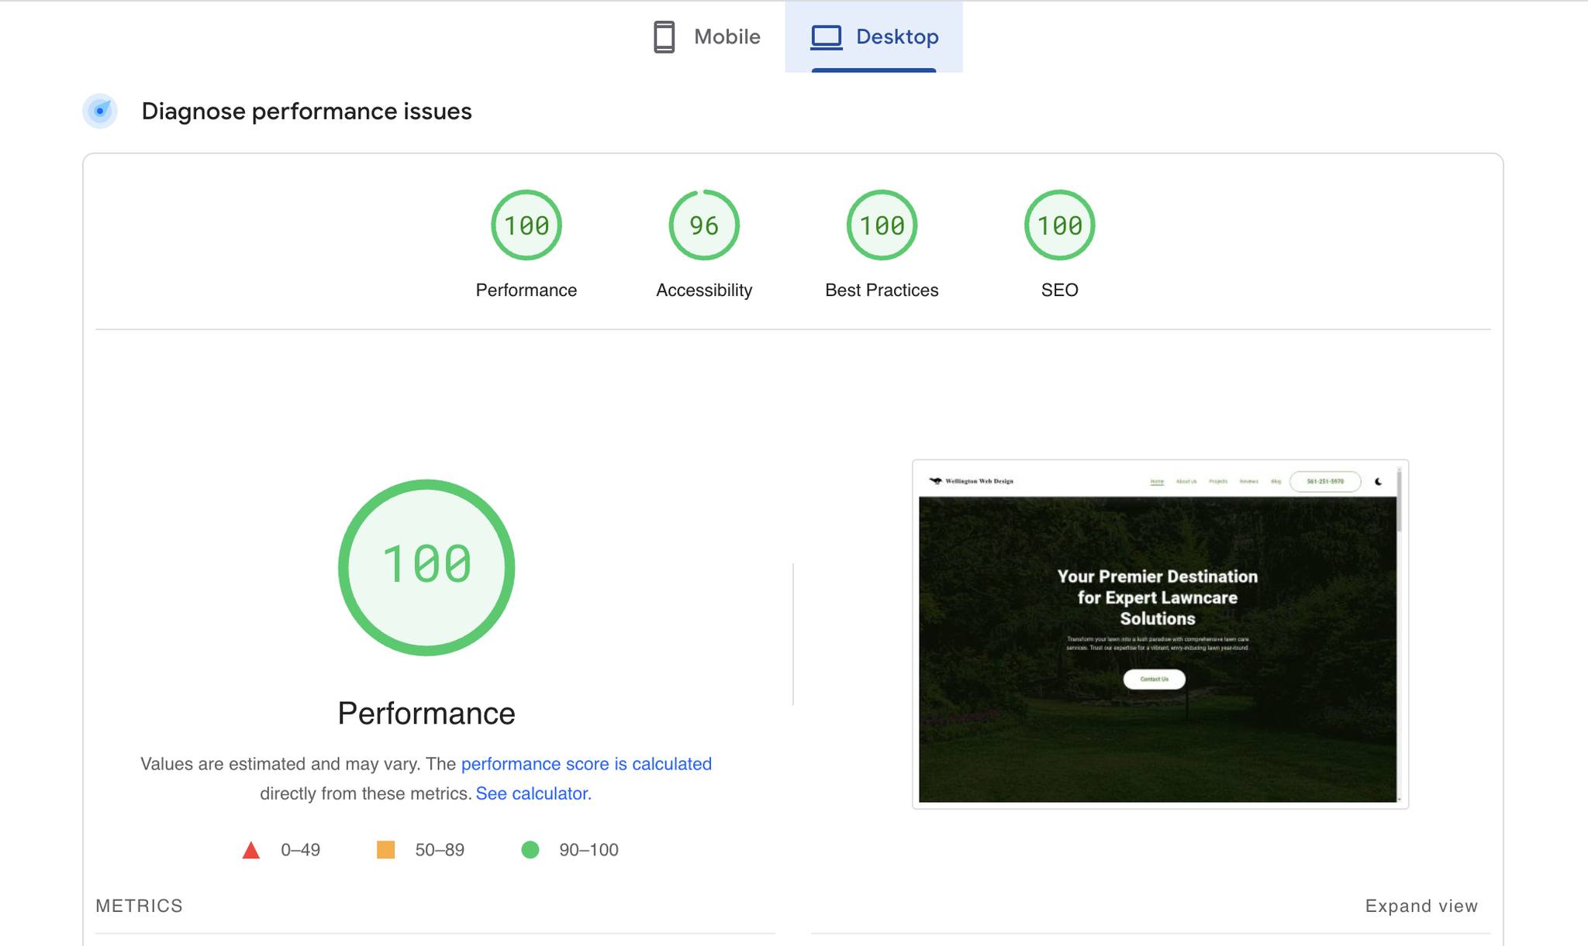
Task: Open the 'See calculator' link
Action: click(533, 793)
